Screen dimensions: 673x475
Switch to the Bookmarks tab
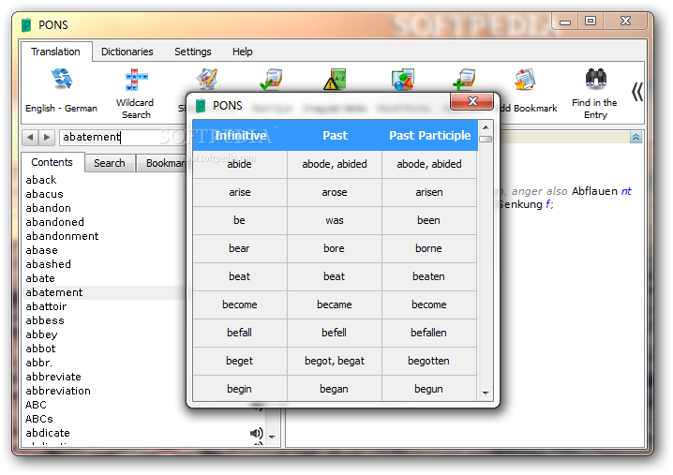click(x=162, y=163)
